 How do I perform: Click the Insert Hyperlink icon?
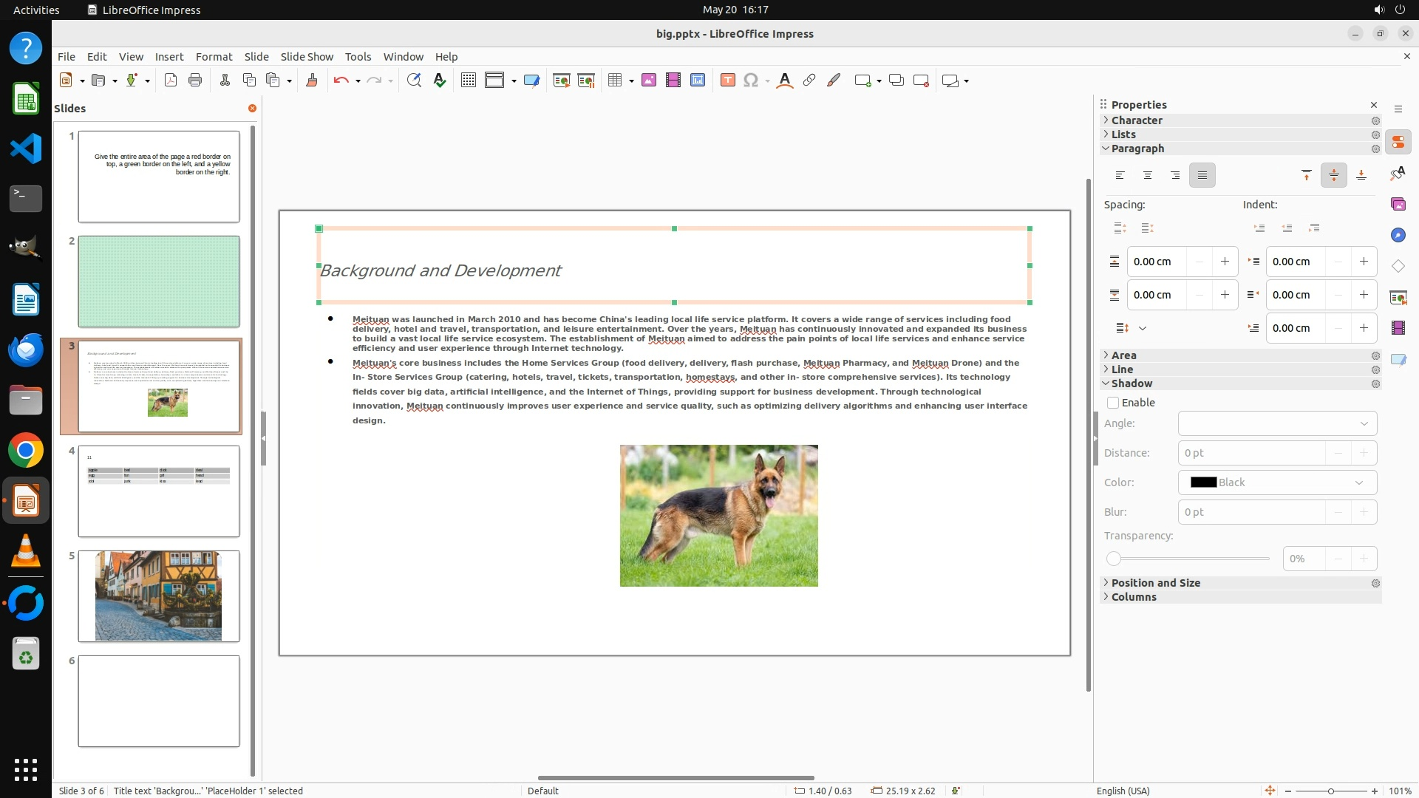click(x=809, y=81)
